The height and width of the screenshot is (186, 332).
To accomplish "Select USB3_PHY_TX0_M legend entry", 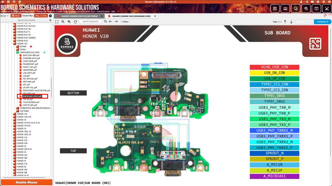I will click(x=274, y=107).
